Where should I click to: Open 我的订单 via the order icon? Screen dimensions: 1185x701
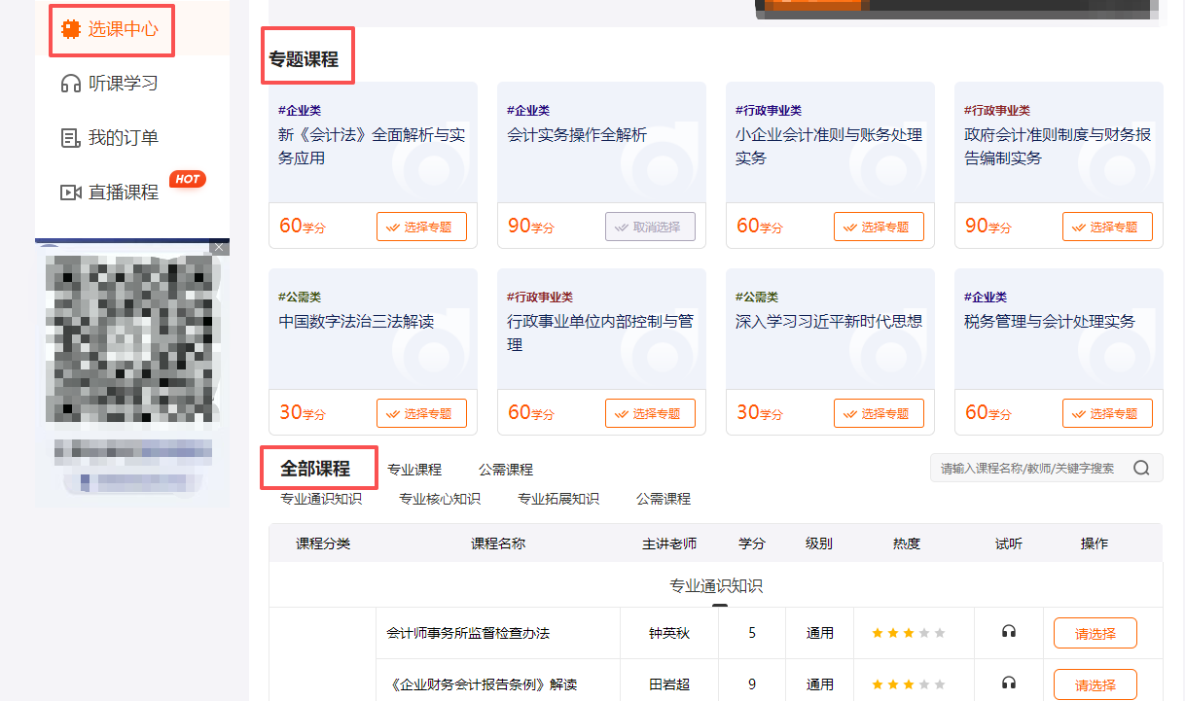(x=72, y=137)
